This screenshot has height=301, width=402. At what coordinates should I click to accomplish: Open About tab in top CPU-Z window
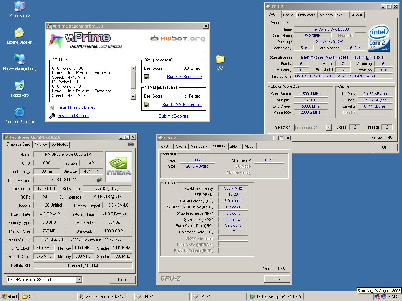coord(357,15)
